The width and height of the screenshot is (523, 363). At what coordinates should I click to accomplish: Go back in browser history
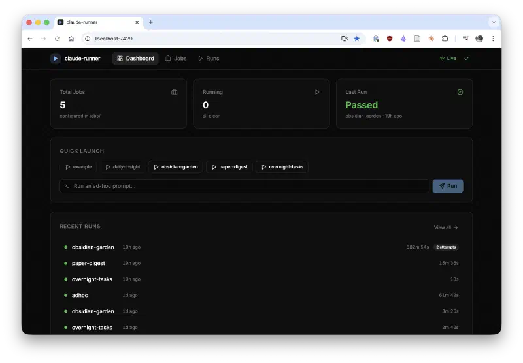[30, 39]
